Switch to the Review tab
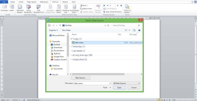Viewport: 197px width, 101px height. [65, 2]
